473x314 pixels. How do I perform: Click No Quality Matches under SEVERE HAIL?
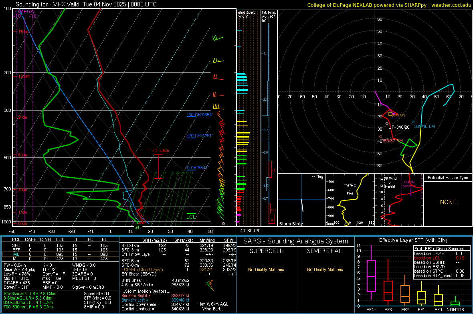325,269
